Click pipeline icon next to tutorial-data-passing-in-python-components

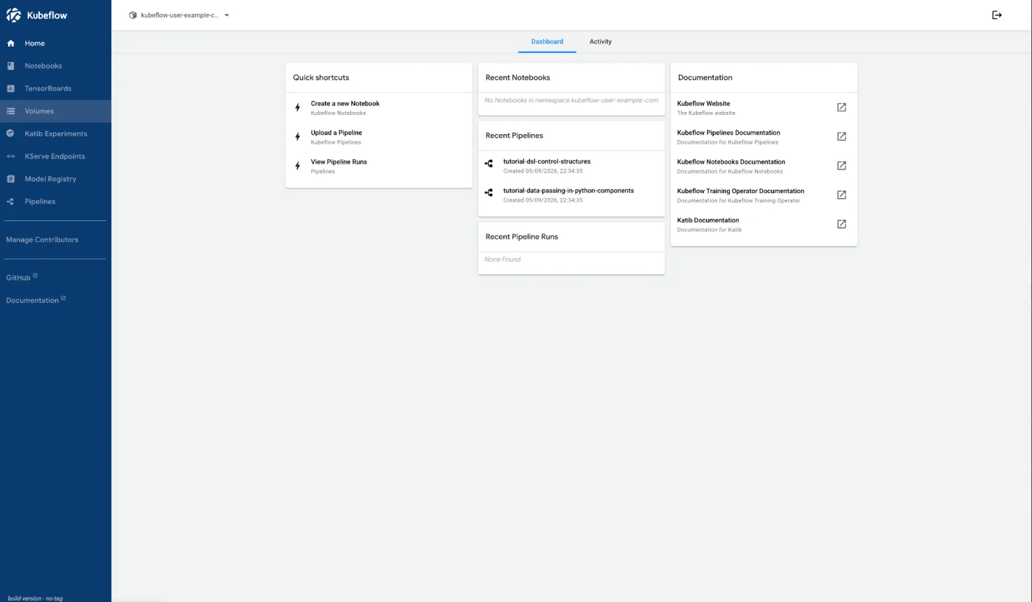[x=489, y=192]
